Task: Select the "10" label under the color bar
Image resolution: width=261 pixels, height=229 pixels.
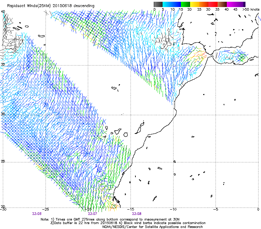Action: pos(172,10)
